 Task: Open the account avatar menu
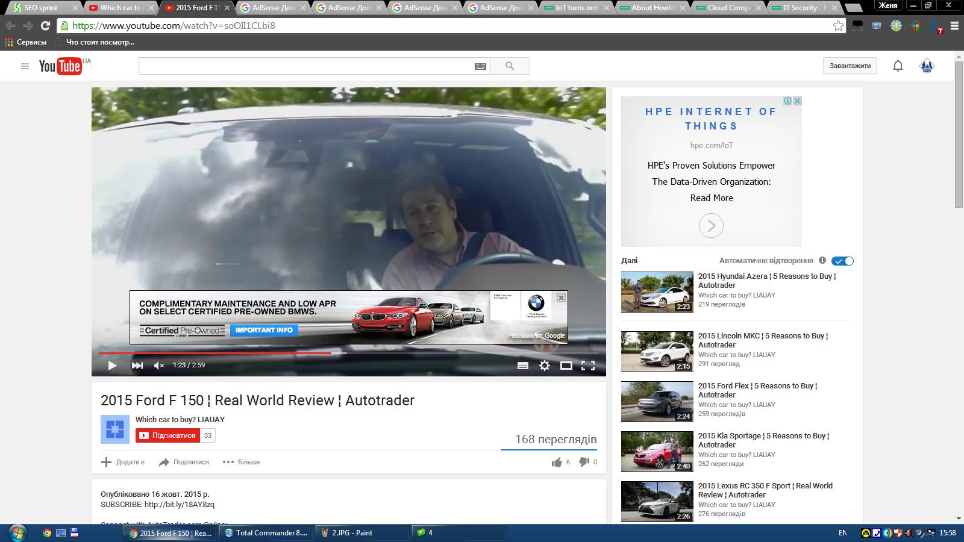927,66
